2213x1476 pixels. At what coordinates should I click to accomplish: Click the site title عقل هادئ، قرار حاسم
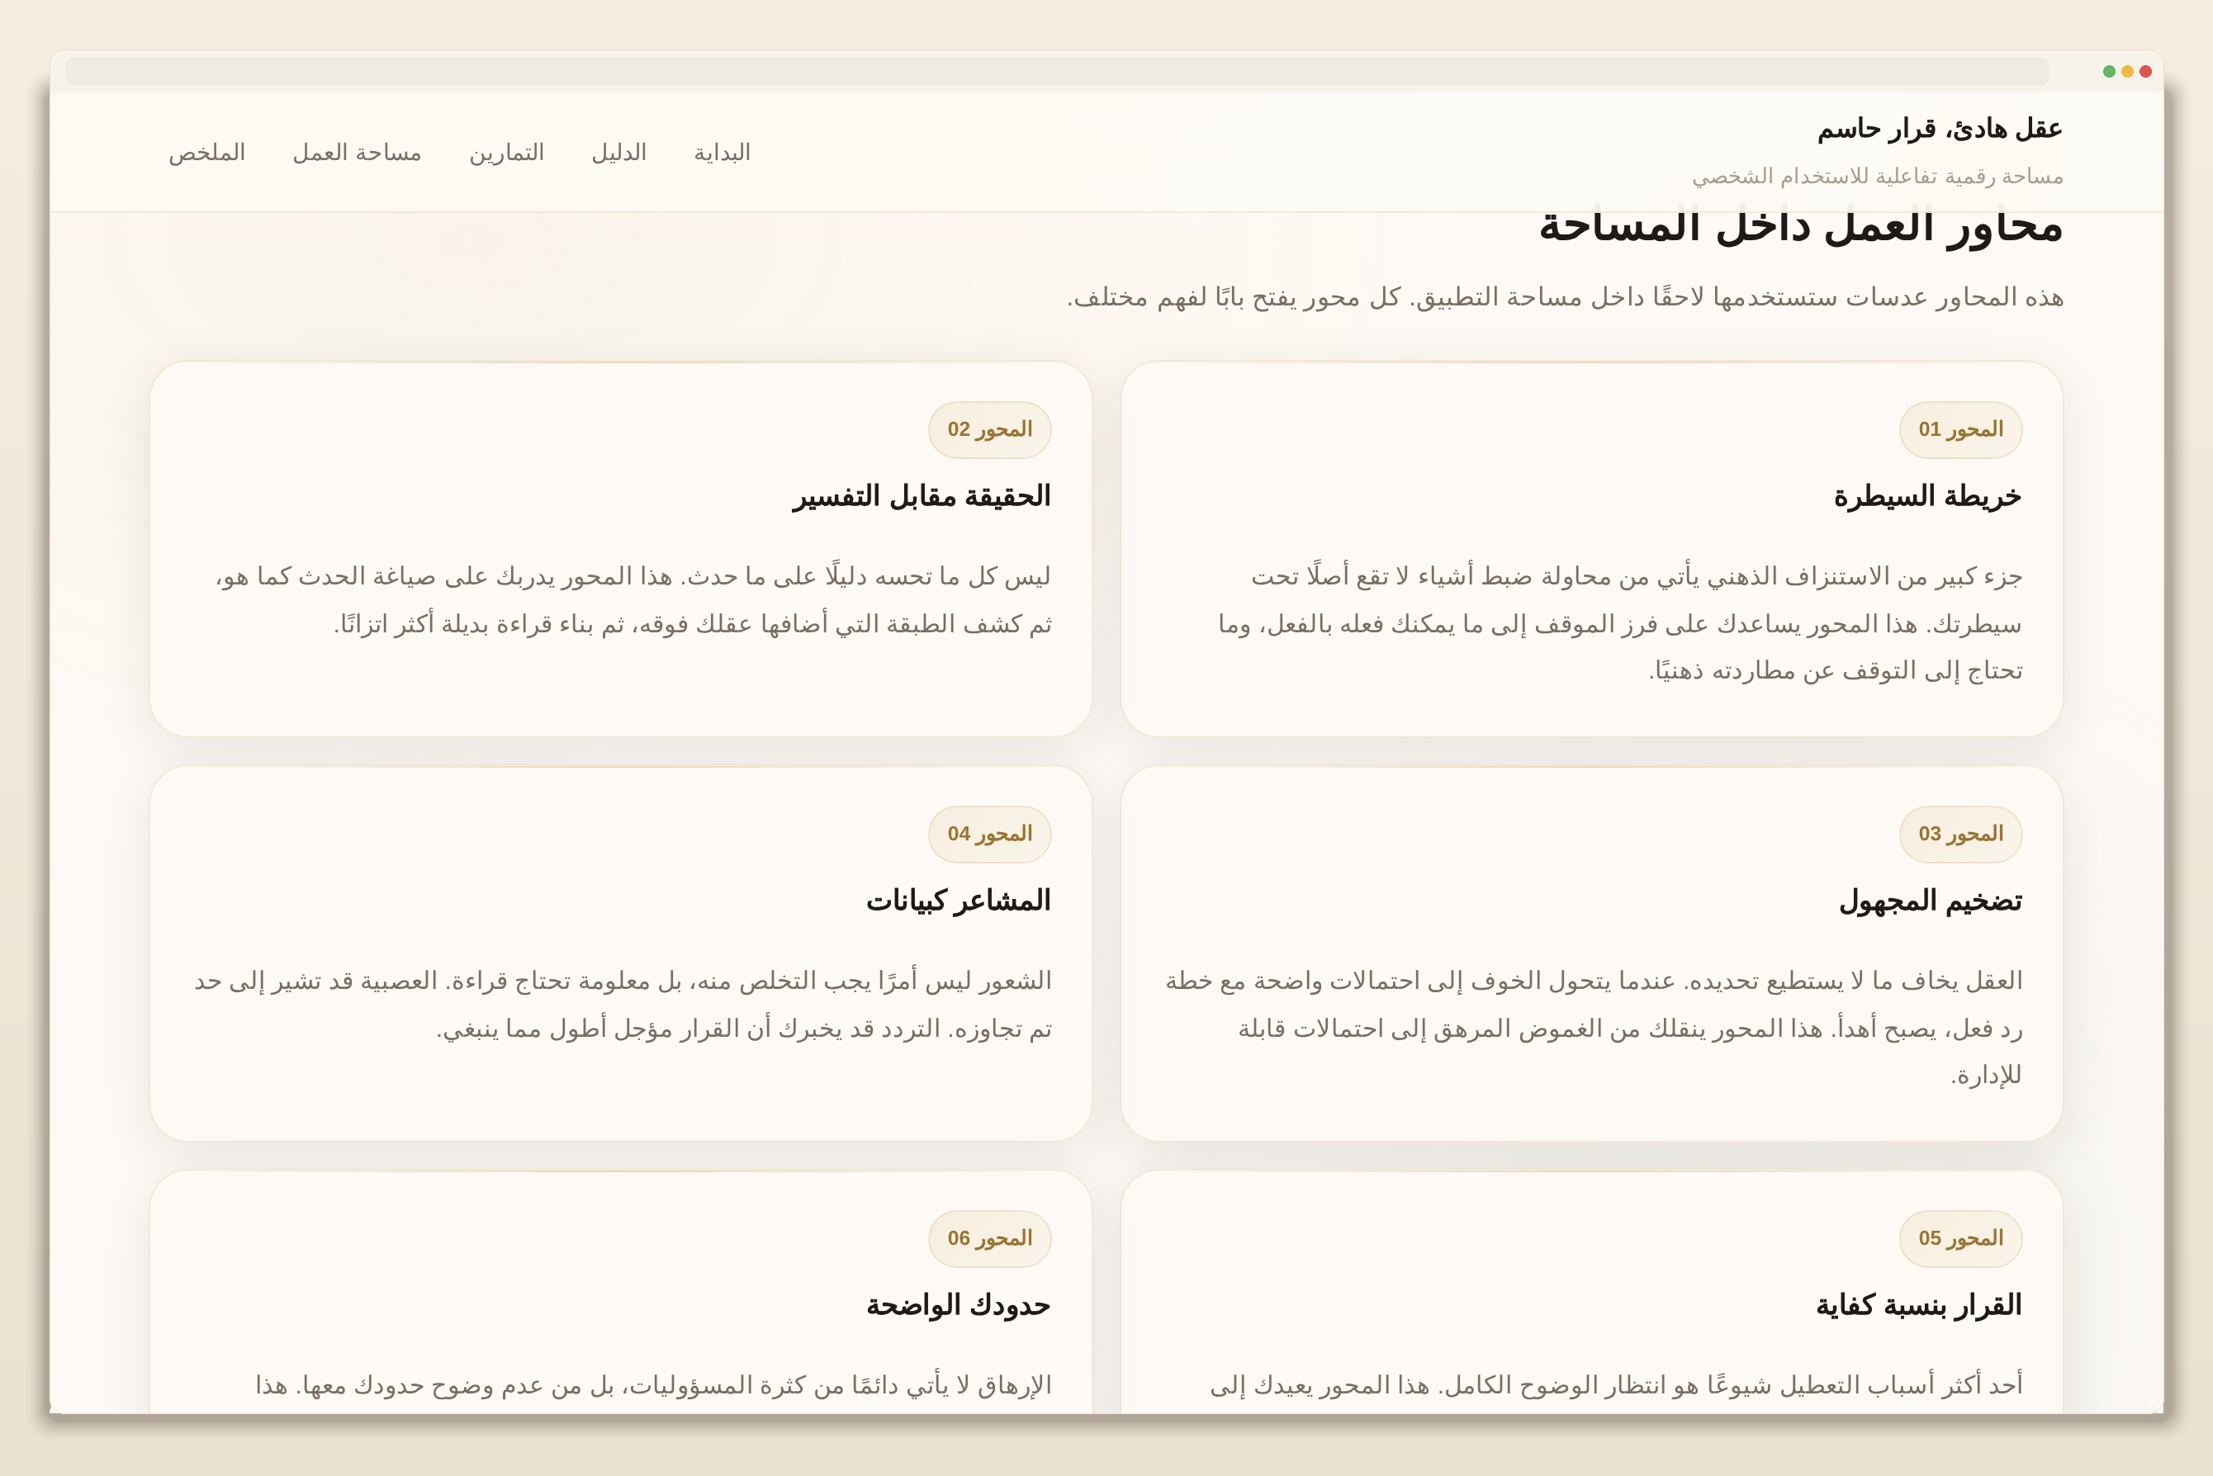[1940, 128]
